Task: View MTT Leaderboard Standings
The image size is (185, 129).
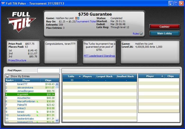Action: point(99,56)
